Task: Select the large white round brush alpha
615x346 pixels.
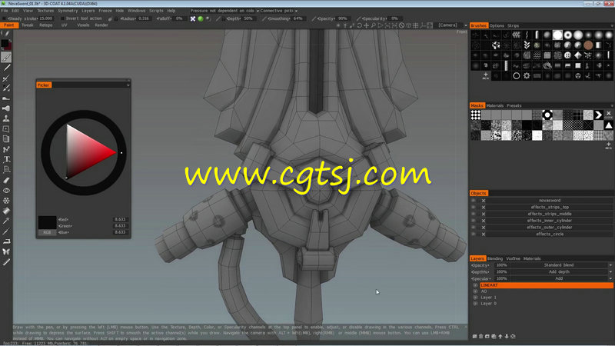Action: [557, 35]
